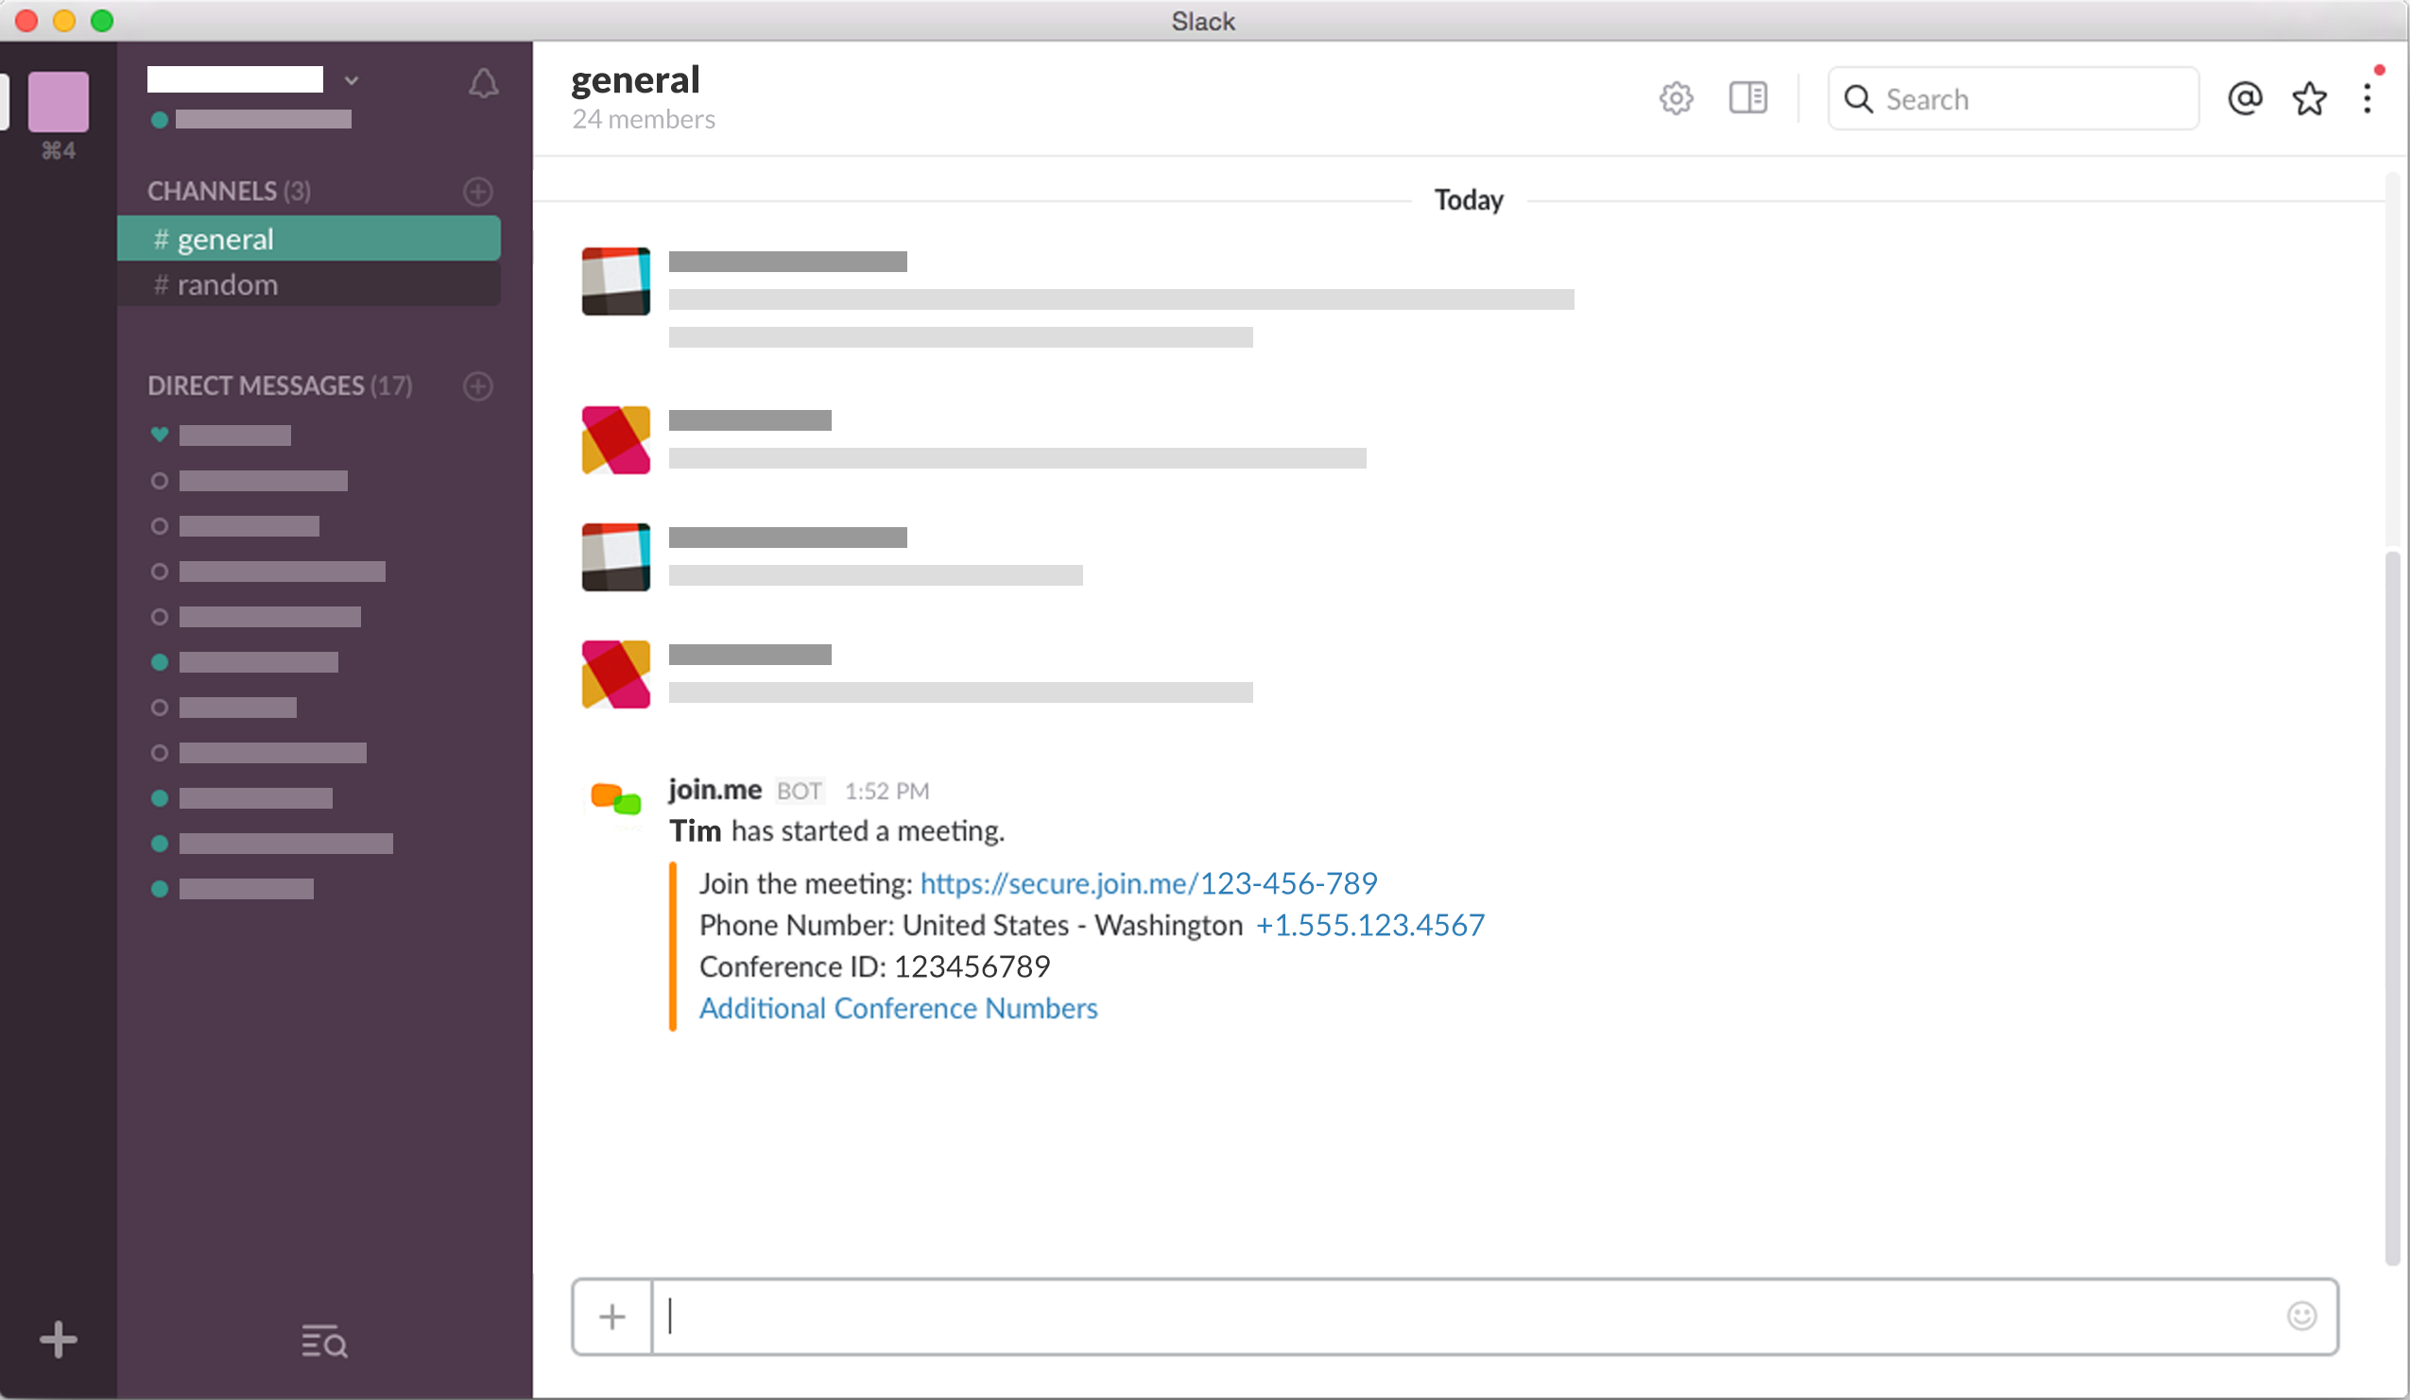This screenshot has width=2410, height=1400.
Task: Open the three-dot more menu
Action: (x=2367, y=98)
